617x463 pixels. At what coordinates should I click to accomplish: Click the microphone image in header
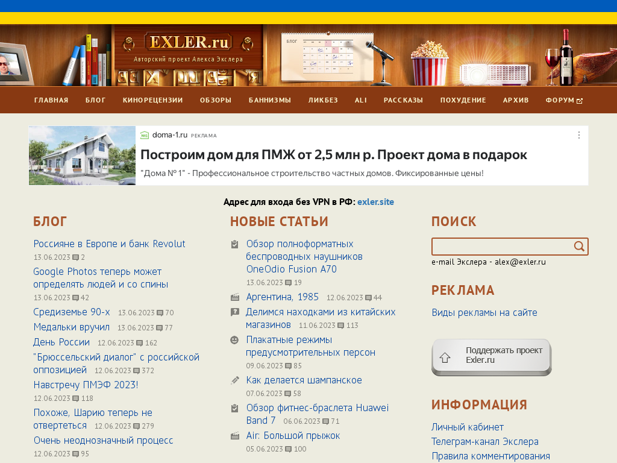(381, 62)
